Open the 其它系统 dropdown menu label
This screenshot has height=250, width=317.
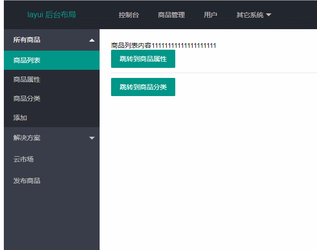click(250, 15)
